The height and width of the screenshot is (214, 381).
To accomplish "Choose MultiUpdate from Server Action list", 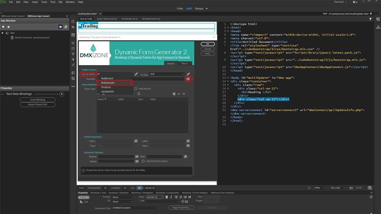I will pos(115,83).
